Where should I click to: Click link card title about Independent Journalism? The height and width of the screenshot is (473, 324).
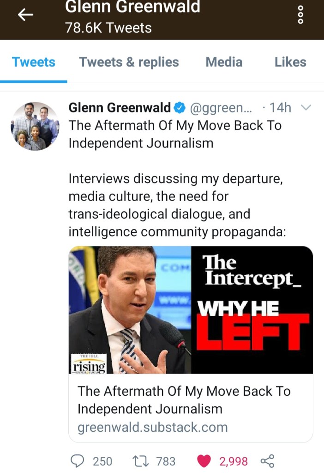tap(184, 400)
